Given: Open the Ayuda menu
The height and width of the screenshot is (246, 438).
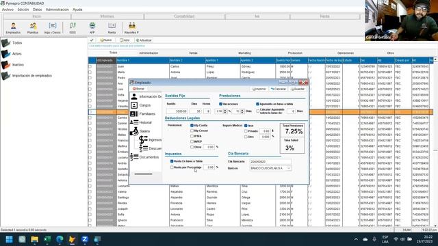Looking at the screenshot, I should (77, 10).
